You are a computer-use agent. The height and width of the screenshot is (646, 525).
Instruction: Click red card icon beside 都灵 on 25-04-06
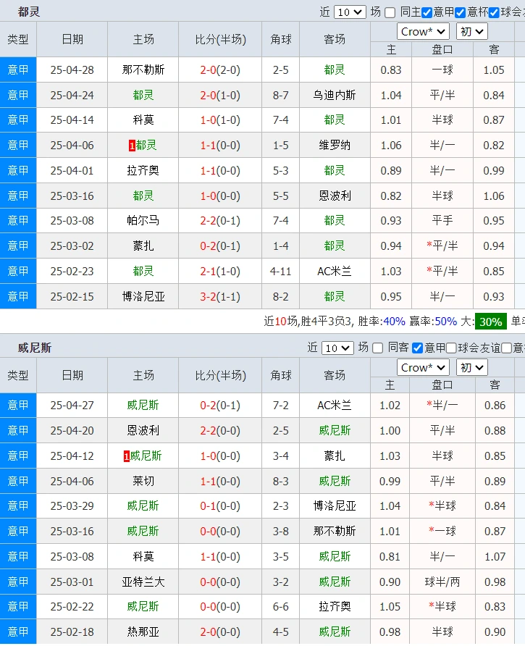pos(132,146)
